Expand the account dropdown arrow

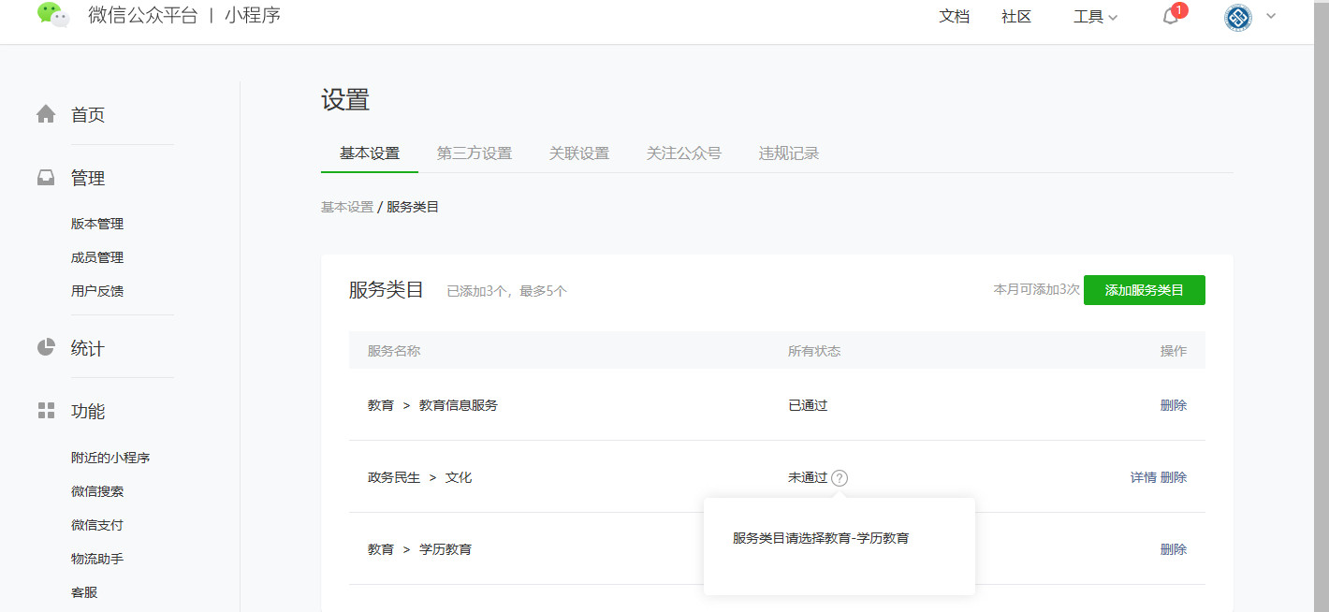[x=1270, y=16]
